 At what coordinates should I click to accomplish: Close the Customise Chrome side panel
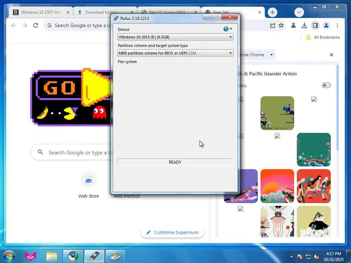click(x=331, y=55)
